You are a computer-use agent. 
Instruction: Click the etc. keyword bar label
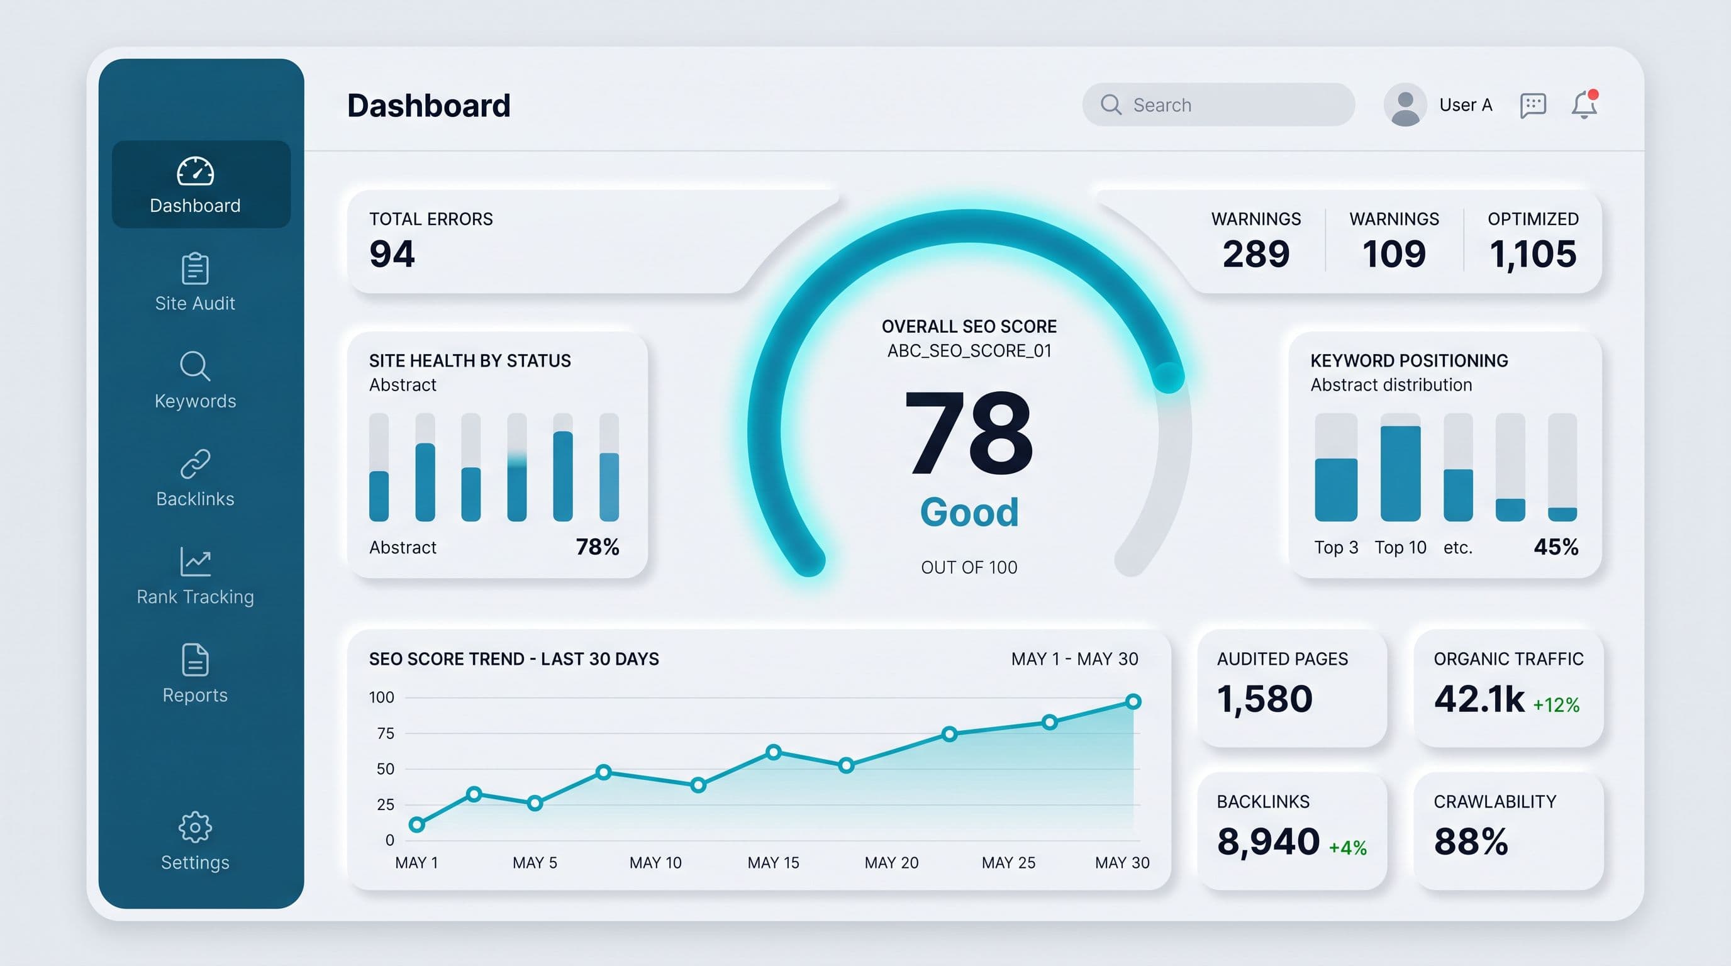coord(1457,548)
